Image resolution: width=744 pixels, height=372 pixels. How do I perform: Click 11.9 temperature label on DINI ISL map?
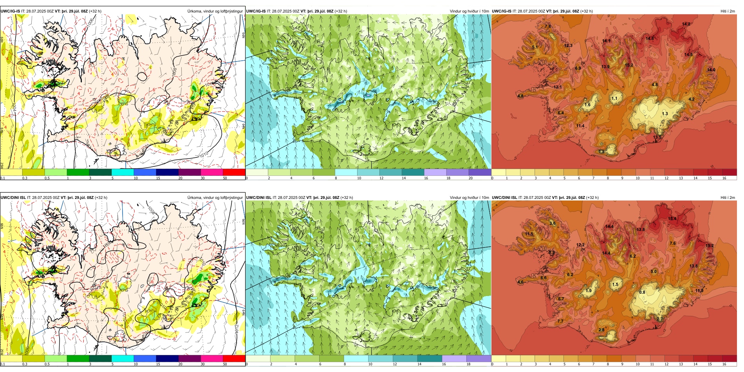(699, 291)
